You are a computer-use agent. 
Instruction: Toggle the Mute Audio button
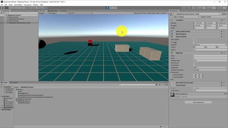point(151,13)
